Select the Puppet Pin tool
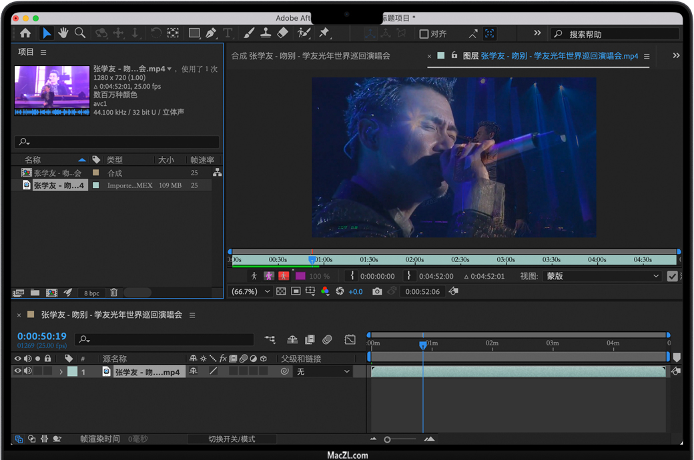This screenshot has height=460, width=694. pos(324,33)
